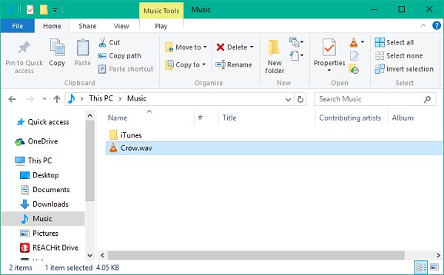This screenshot has width=444, height=275.
Task: Click the Music Tools contextual tab
Action: (161, 11)
